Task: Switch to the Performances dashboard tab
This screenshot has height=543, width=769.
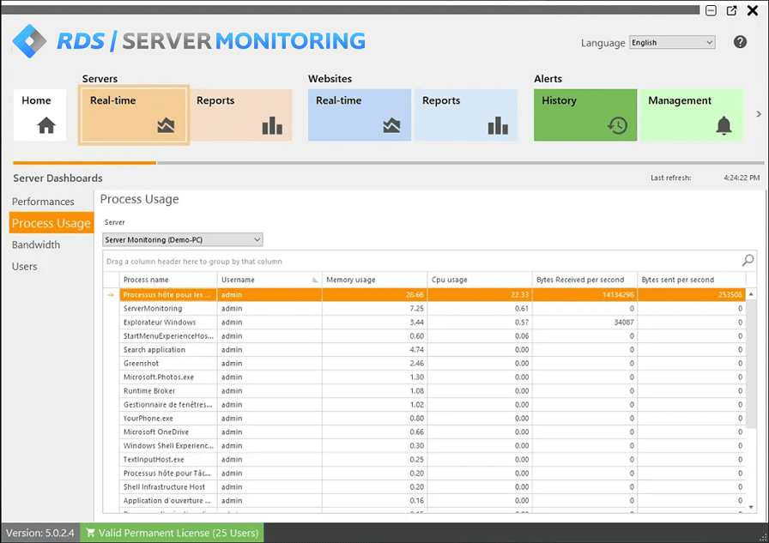Action: click(43, 202)
